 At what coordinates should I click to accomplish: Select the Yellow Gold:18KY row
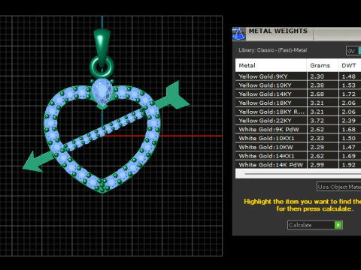pos(299,103)
